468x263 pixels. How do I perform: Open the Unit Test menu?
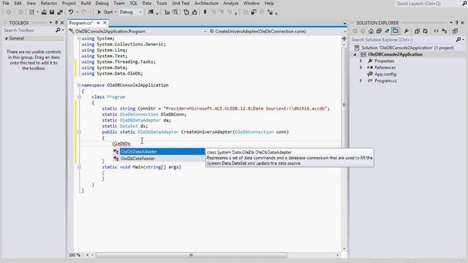pos(181,3)
